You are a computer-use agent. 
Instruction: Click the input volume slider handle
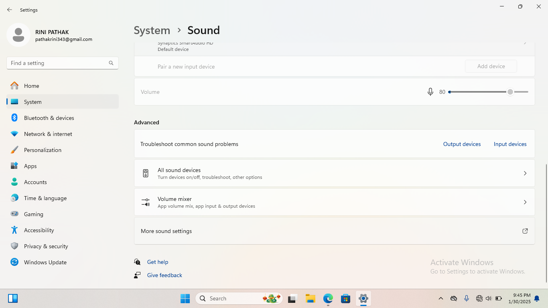(x=510, y=92)
